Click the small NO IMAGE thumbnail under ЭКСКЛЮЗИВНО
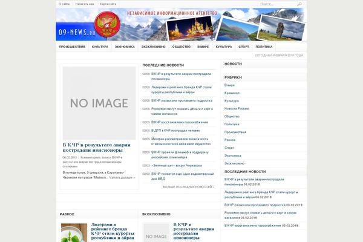This screenshot has height=242, width=363. [x=156, y=233]
